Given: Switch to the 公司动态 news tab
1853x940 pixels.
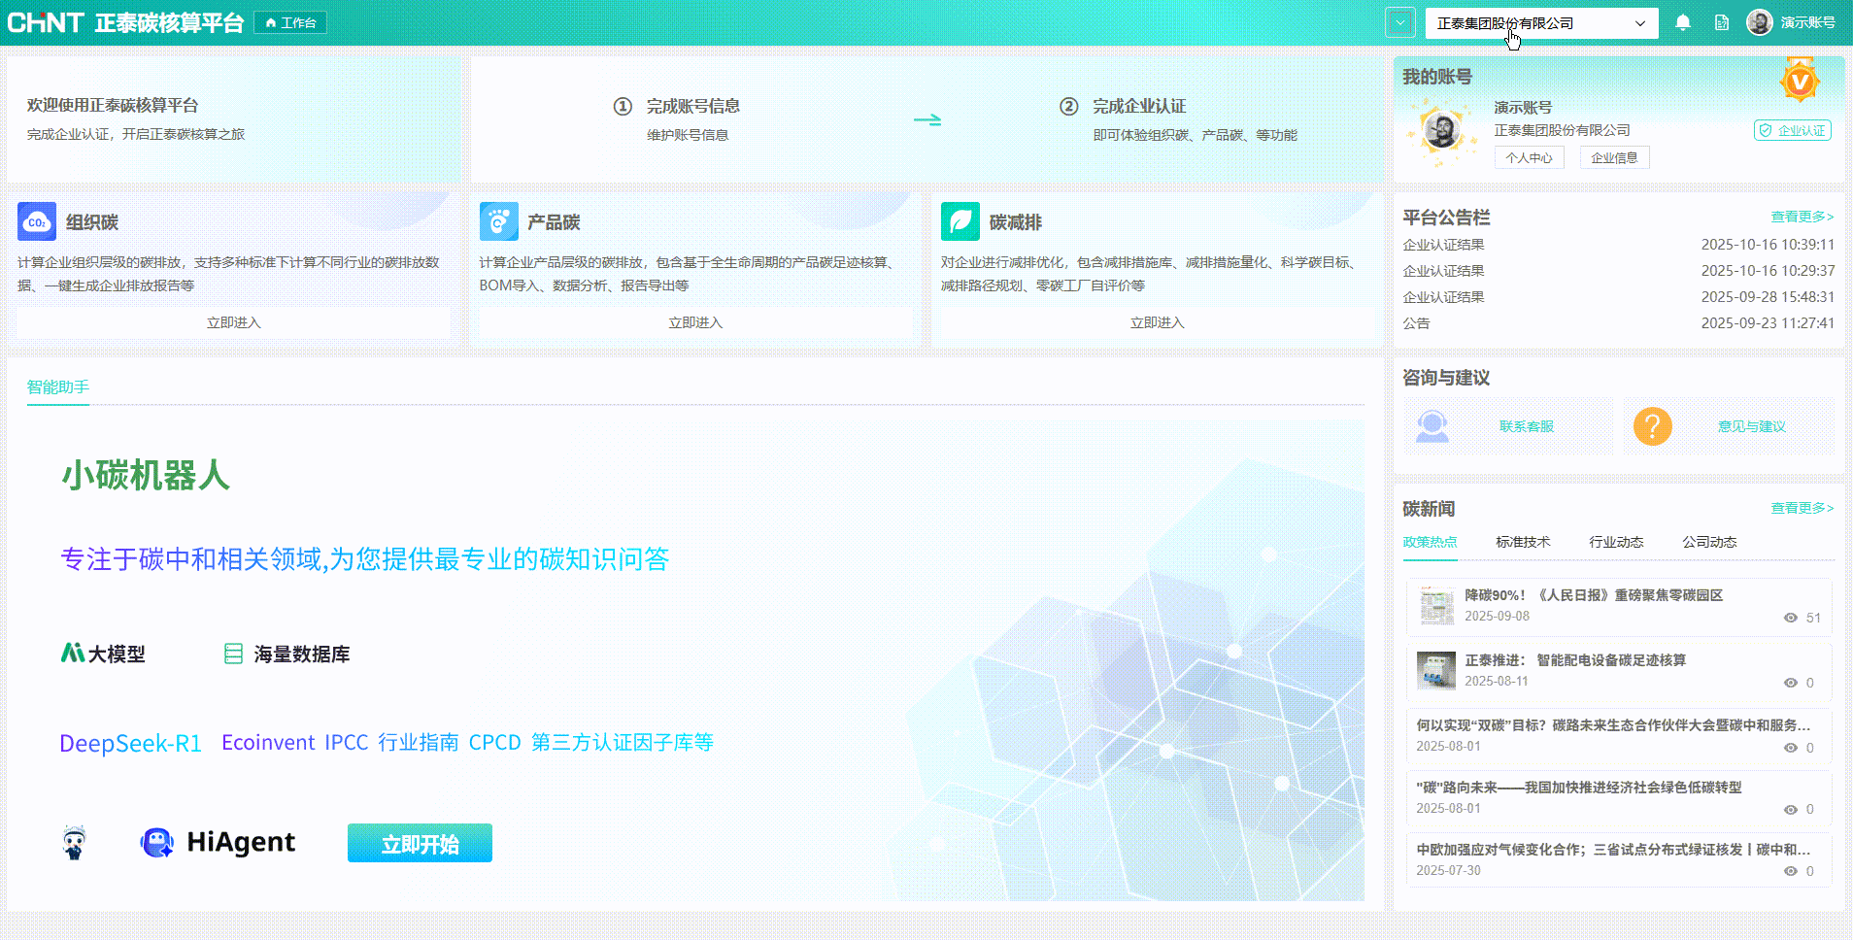Looking at the screenshot, I should click(x=1709, y=542).
